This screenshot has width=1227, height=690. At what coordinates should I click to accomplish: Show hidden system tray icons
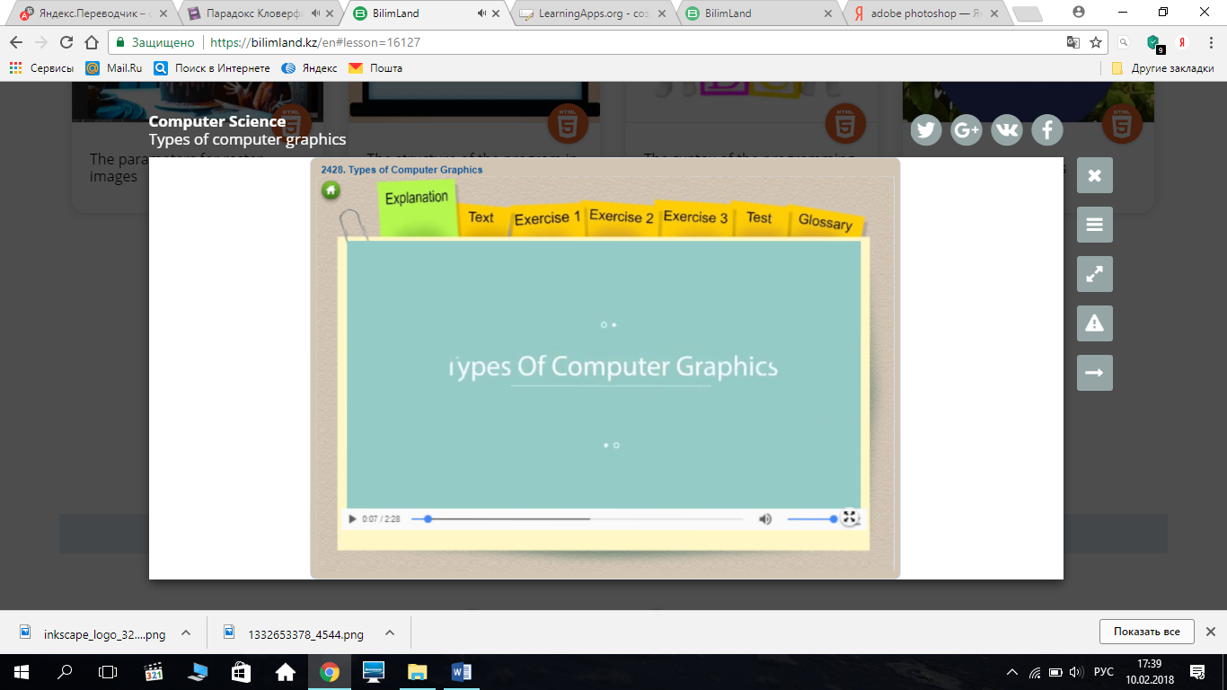(x=1012, y=672)
